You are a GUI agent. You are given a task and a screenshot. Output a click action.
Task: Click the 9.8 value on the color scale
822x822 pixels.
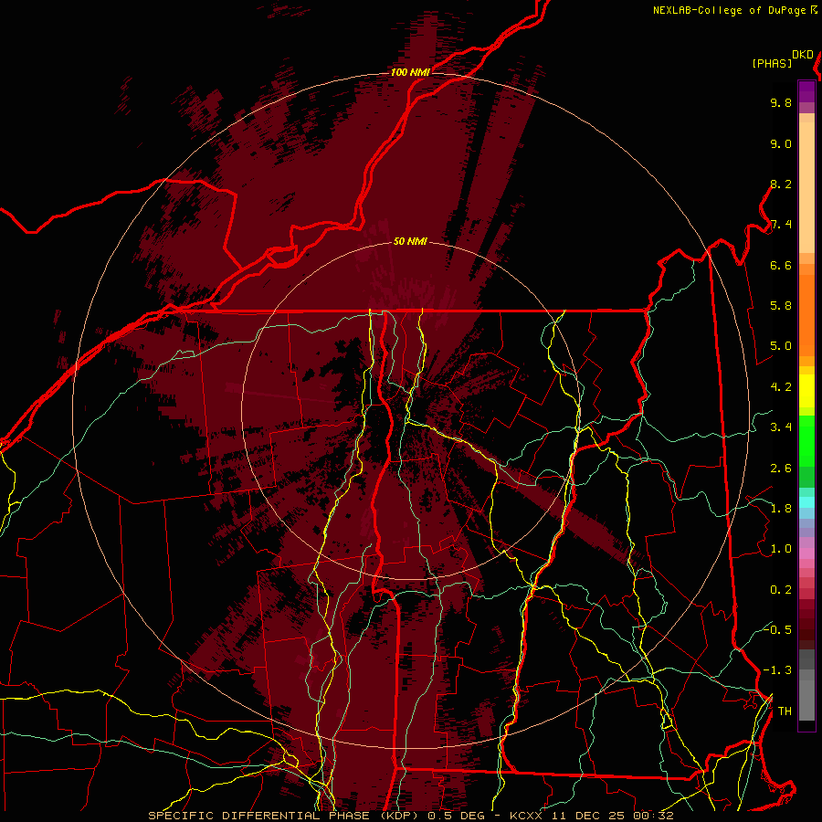point(781,102)
